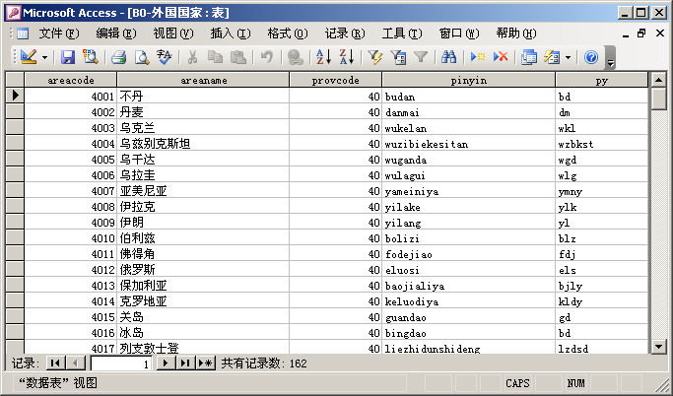673x396 pixels.
Task: Open the 工具(T) menu
Action: pos(402,33)
